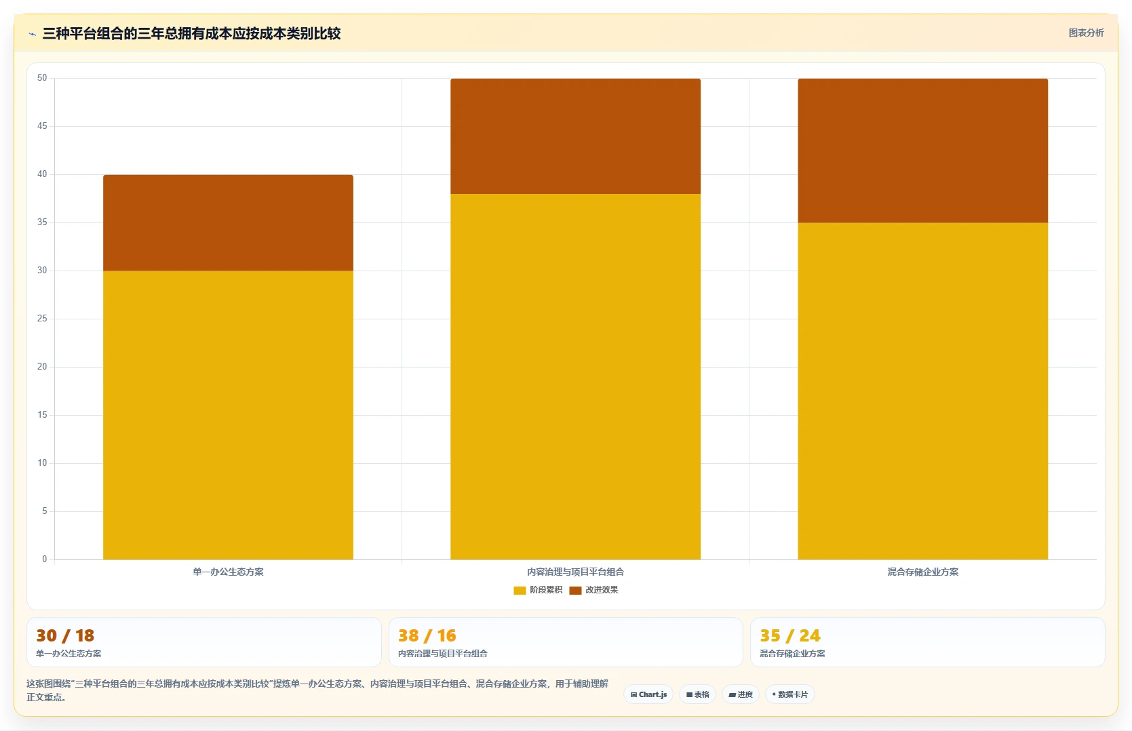Click the yellow bar segment for 混合存储企业方案
This screenshot has height=731, width=1132.
click(x=922, y=391)
